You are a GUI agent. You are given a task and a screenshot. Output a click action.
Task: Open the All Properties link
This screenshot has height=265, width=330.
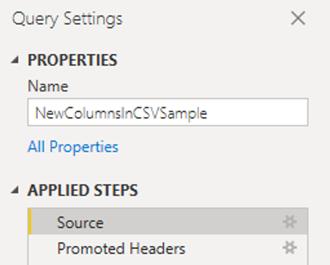coord(73,147)
